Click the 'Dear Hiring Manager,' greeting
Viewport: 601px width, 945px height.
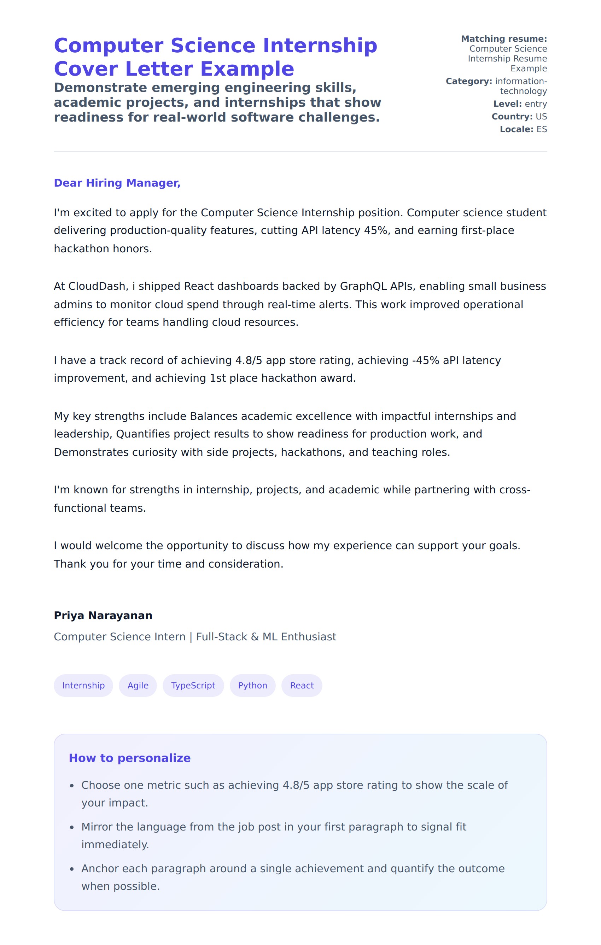point(117,183)
